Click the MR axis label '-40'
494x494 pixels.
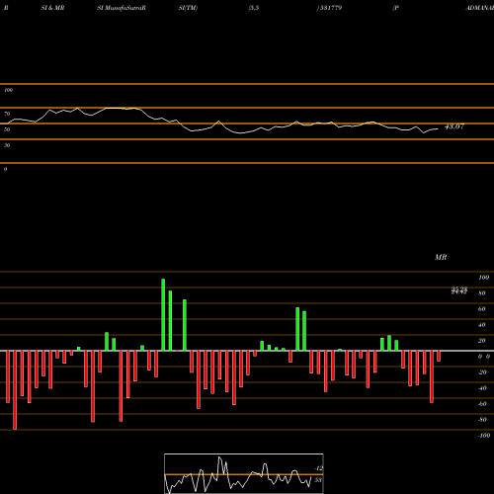pyautogui.click(x=482, y=388)
